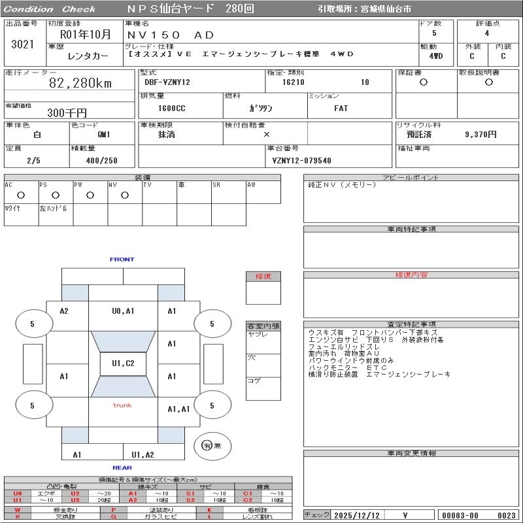Click the lot number 3021

[x=23, y=45]
